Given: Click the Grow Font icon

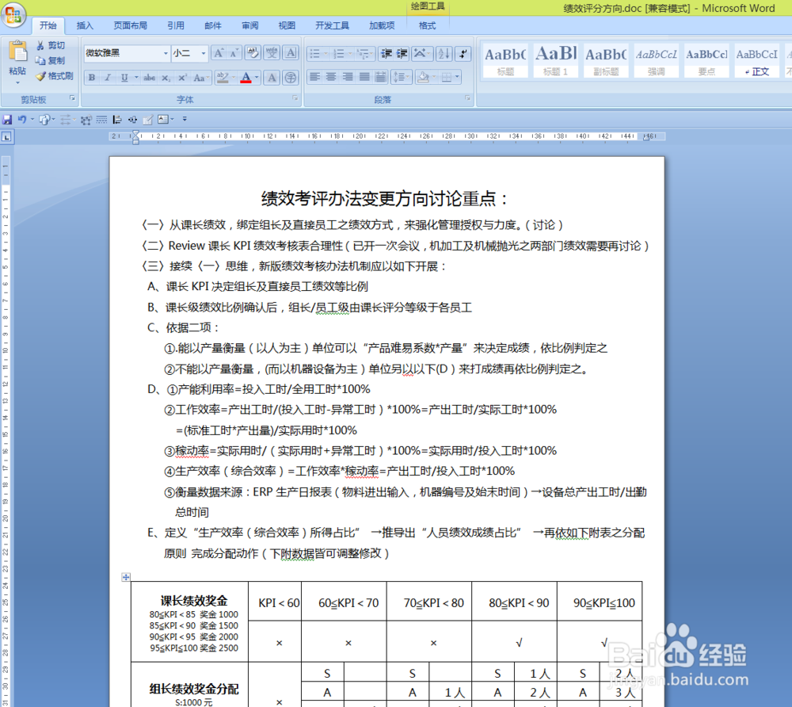Looking at the screenshot, I should pyautogui.click(x=219, y=53).
